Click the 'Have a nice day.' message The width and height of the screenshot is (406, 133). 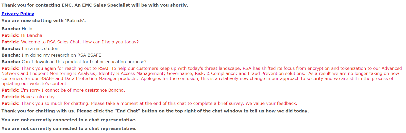38,97
